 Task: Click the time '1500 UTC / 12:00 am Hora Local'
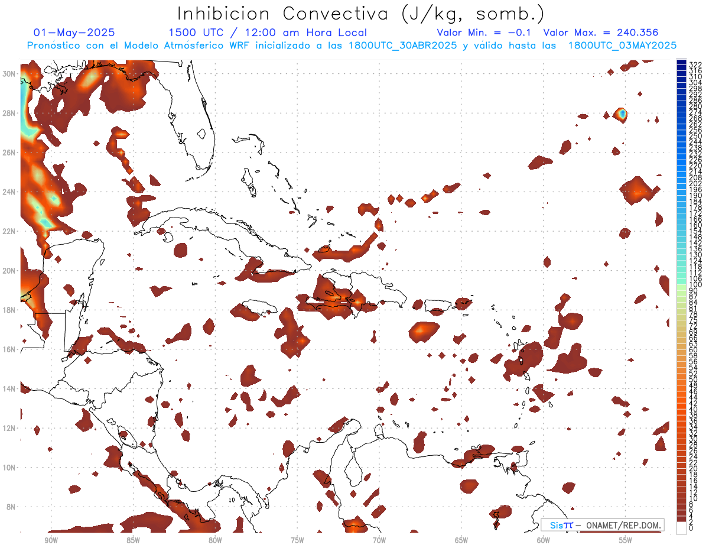pyautogui.click(x=268, y=33)
